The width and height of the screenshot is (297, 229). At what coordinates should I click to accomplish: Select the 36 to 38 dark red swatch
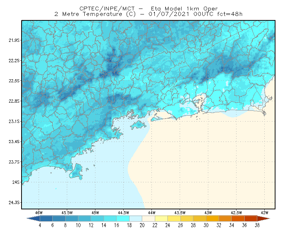[251, 219]
